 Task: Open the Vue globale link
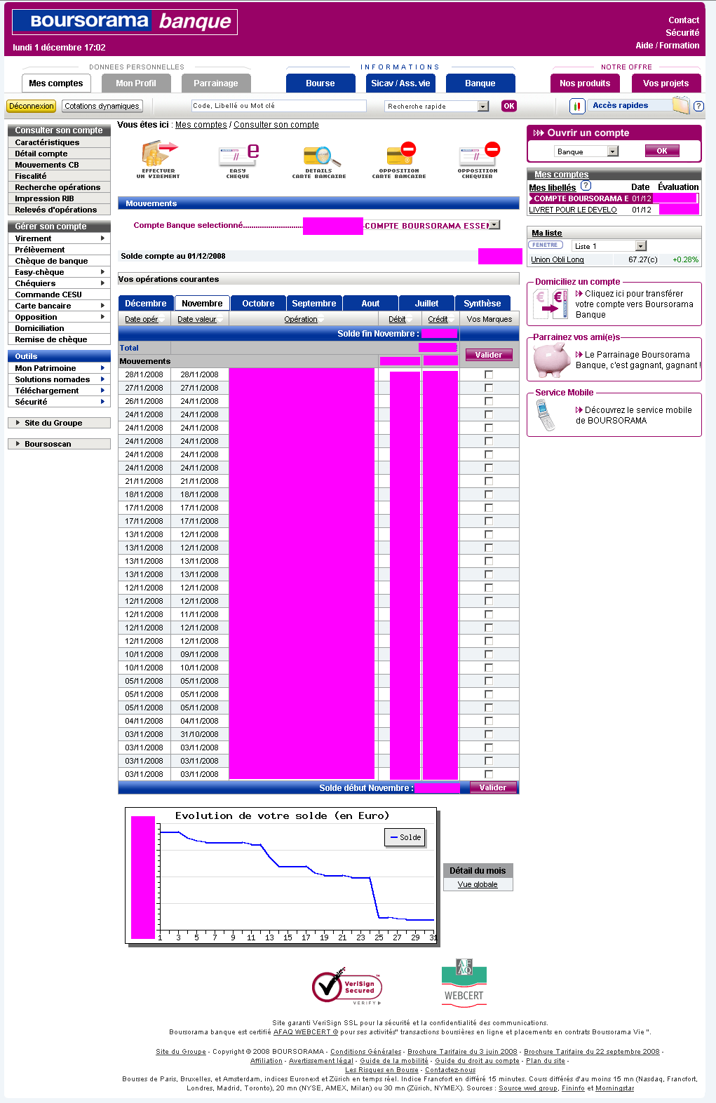click(x=478, y=884)
